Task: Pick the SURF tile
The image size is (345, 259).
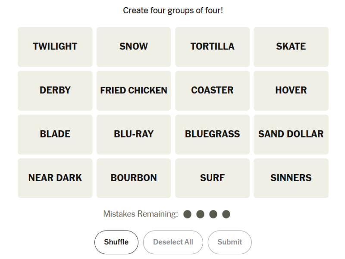Action: (x=212, y=178)
